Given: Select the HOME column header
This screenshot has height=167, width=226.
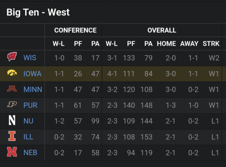Looking at the screenshot, I should (x=166, y=43).
